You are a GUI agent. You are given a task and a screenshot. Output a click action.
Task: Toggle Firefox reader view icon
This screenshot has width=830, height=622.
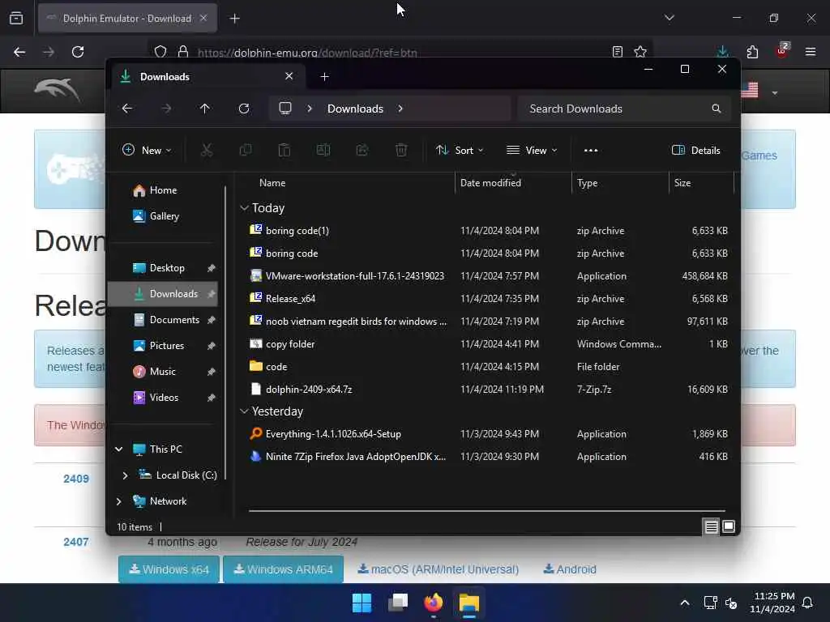[617, 52]
